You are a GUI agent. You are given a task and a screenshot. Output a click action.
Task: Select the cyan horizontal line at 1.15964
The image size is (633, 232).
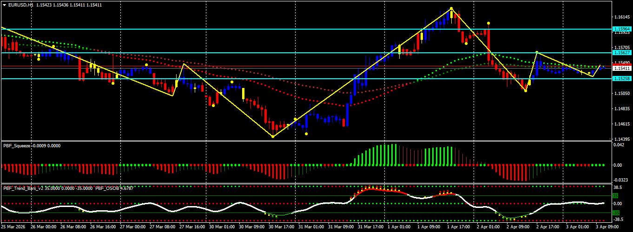(x=306, y=29)
